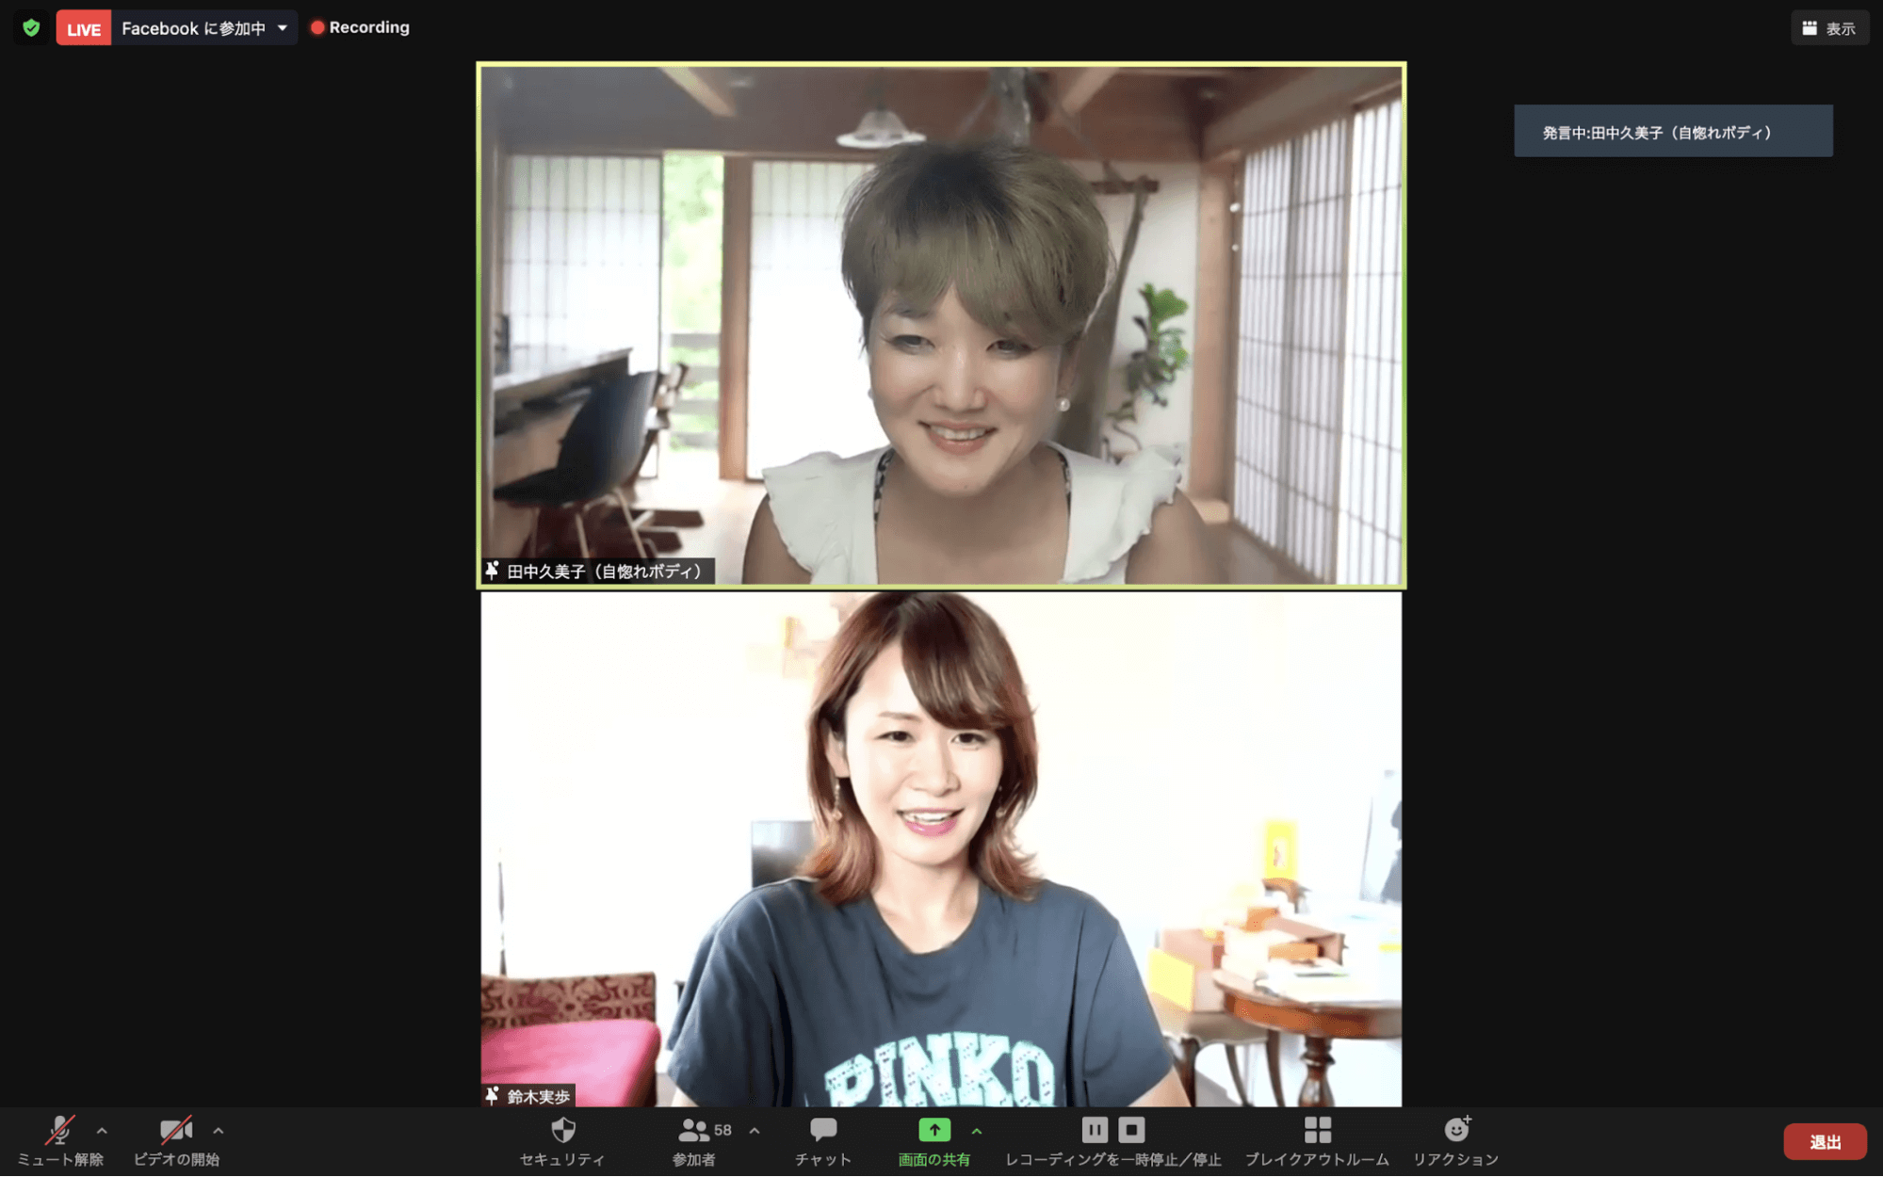Click the 田中久美子（自惚れボディ）name label
Viewport: 1883px width, 1177px height.
pos(605,572)
